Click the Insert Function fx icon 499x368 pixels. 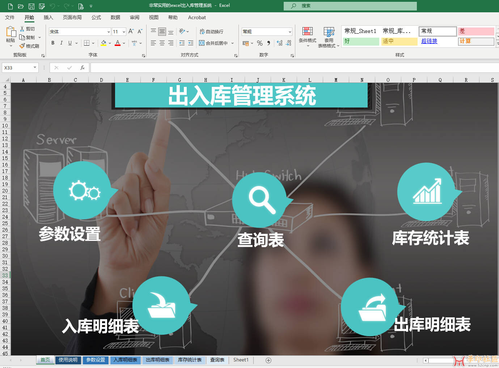[x=83, y=68]
